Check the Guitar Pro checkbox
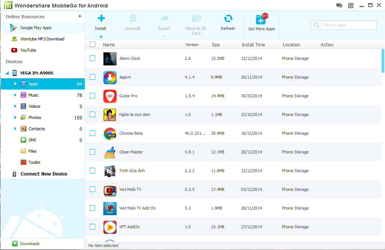The width and height of the screenshot is (385, 250). [92, 95]
